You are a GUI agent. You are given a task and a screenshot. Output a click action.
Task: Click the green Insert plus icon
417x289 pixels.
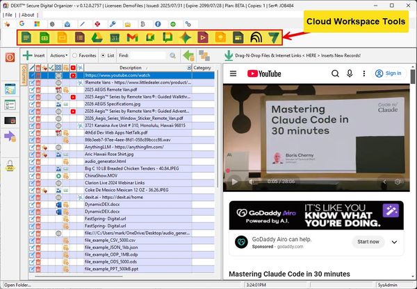(27, 55)
